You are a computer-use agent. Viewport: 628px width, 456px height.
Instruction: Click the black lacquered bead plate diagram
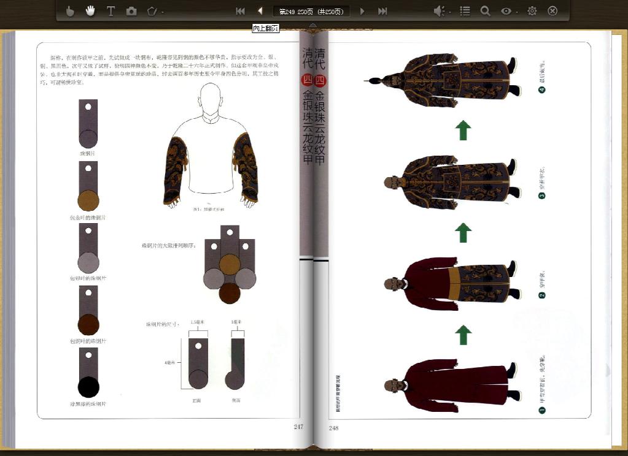[x=88, y=373]
